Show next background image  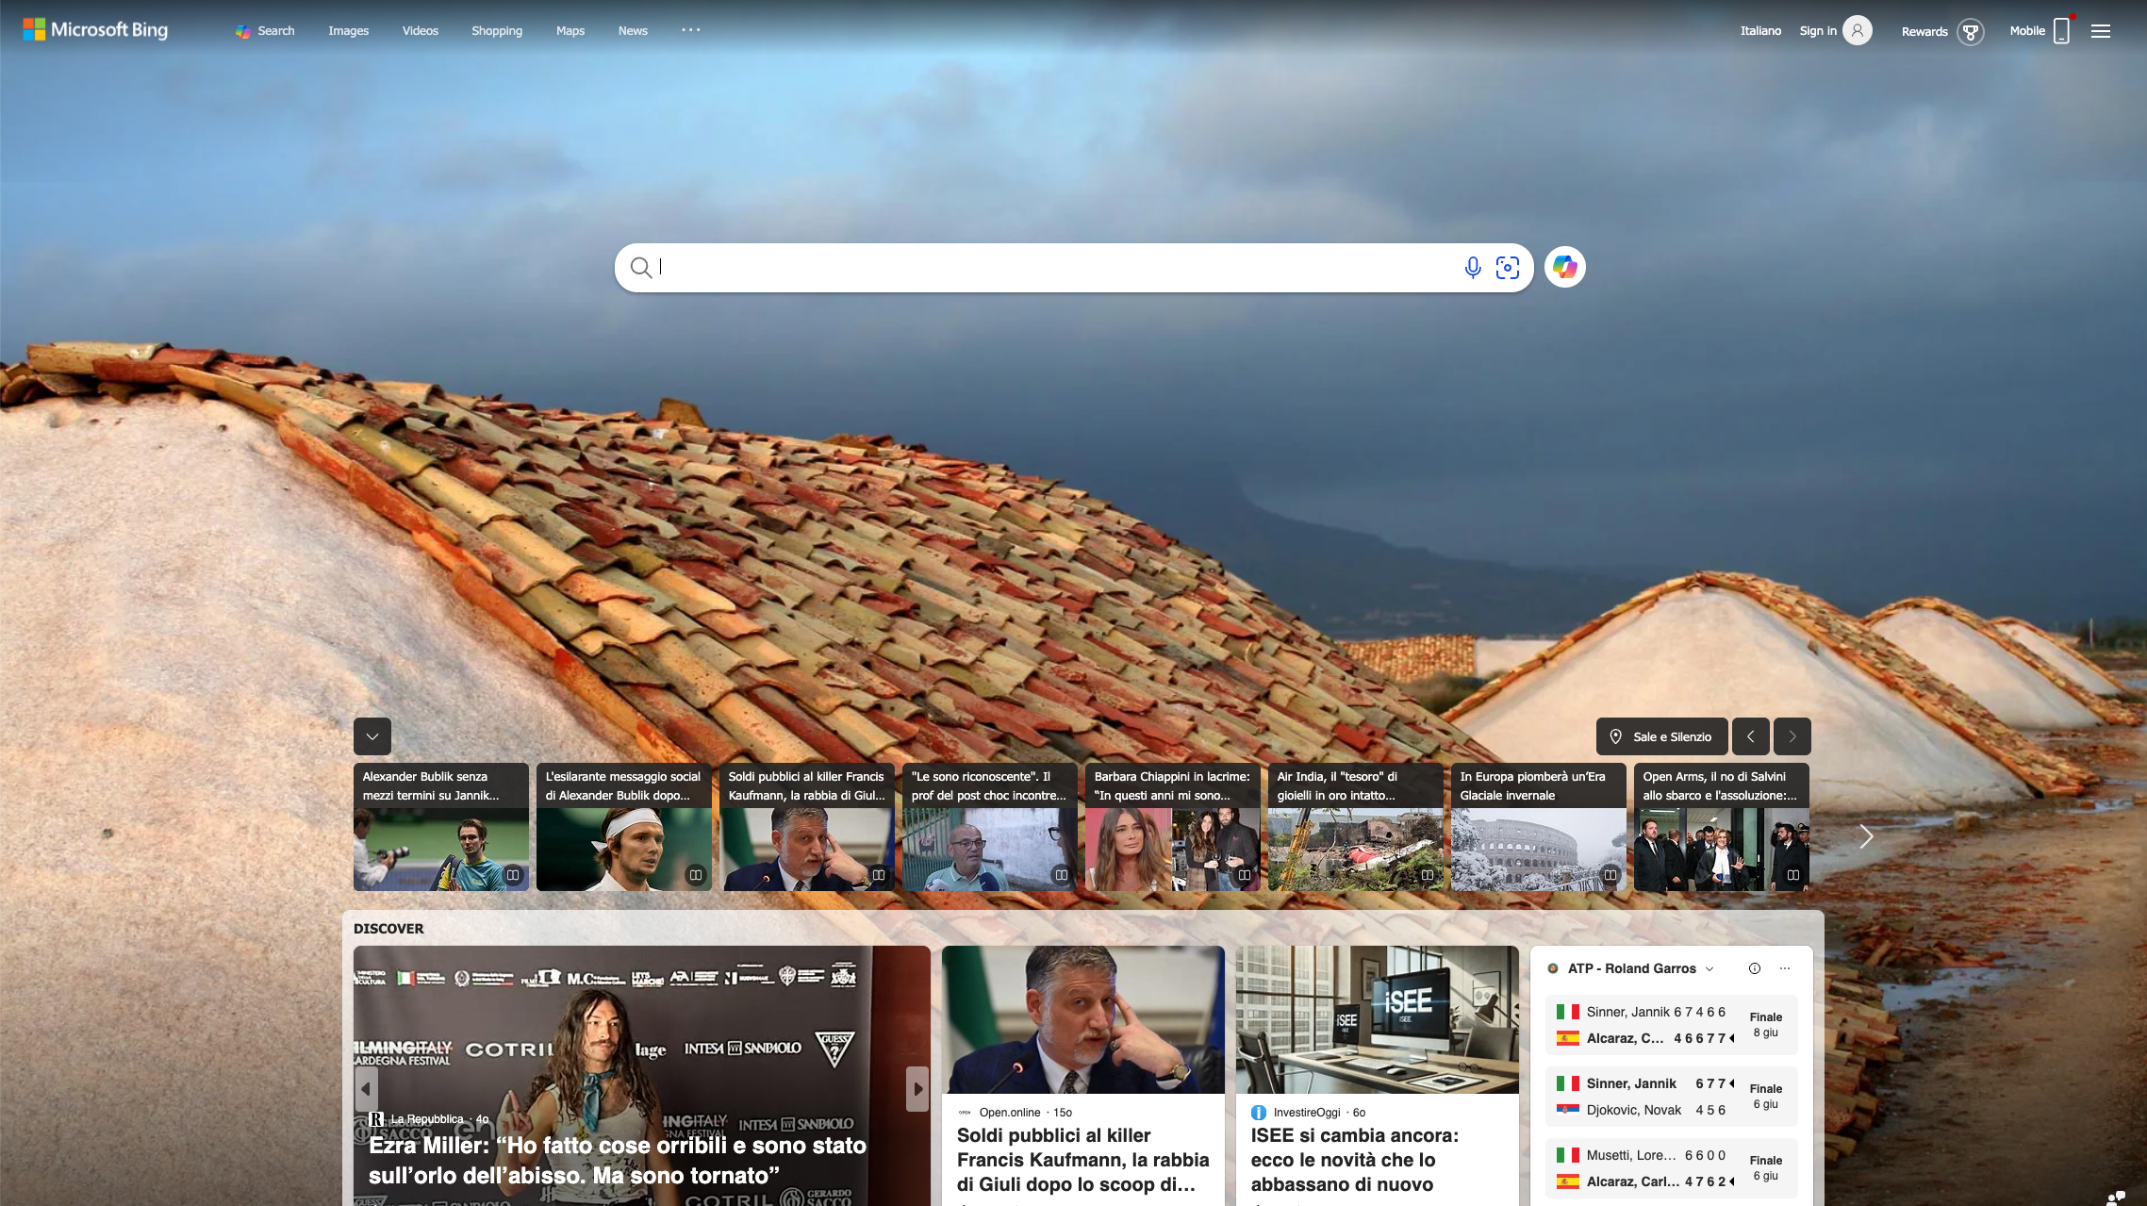[1792, 736]
